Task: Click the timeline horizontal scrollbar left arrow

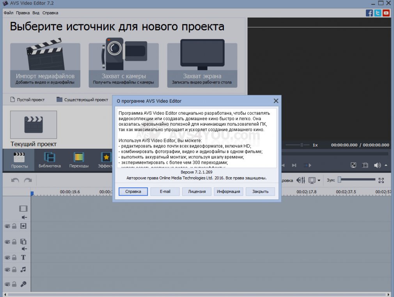Action: tap(5, 294)
